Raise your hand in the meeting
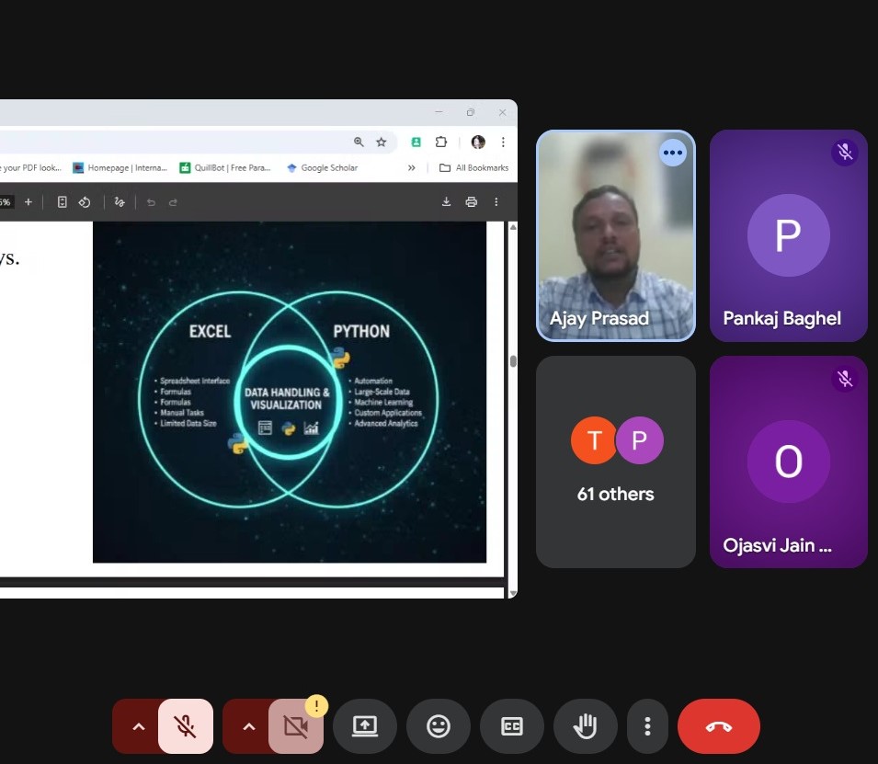The width and height of the screenshot is (878, 764). tap(585, 726)
